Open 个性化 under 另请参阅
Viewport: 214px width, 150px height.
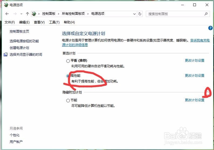point(15,135)
